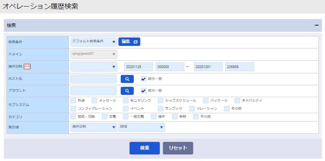Viewport: 325px width, 161px height.
Task: Click the blue 検索 button
Action: pyautogui.click(x=145, y=148)
